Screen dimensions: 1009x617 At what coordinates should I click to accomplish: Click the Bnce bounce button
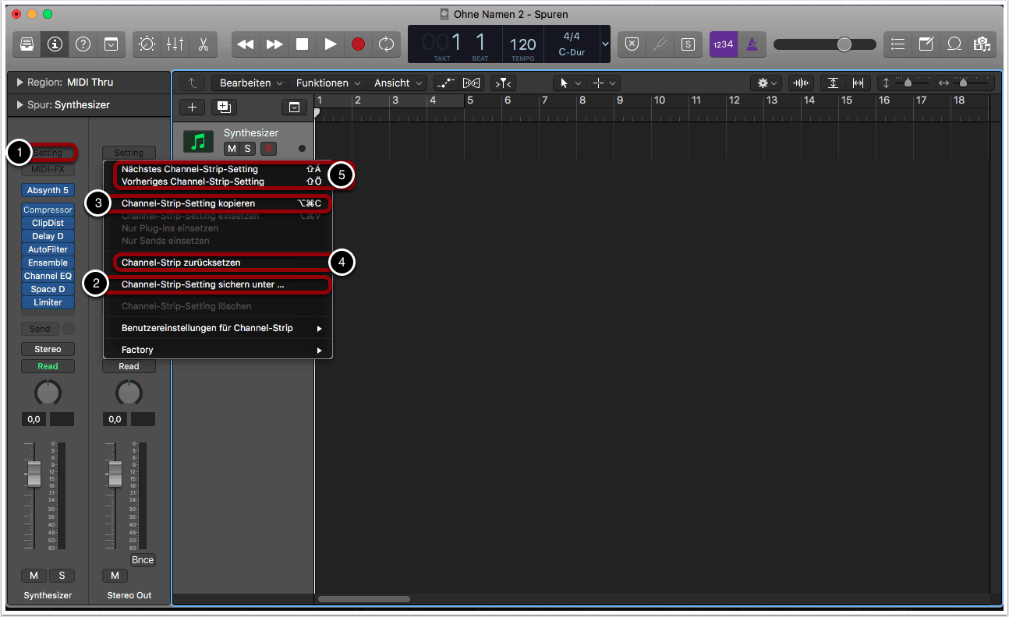143,560
